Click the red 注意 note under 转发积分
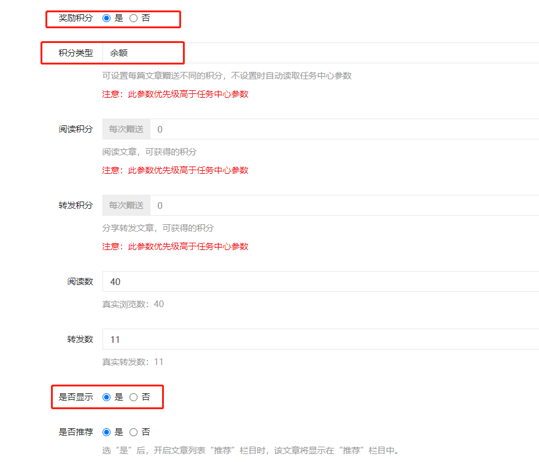 click(176, 246)
